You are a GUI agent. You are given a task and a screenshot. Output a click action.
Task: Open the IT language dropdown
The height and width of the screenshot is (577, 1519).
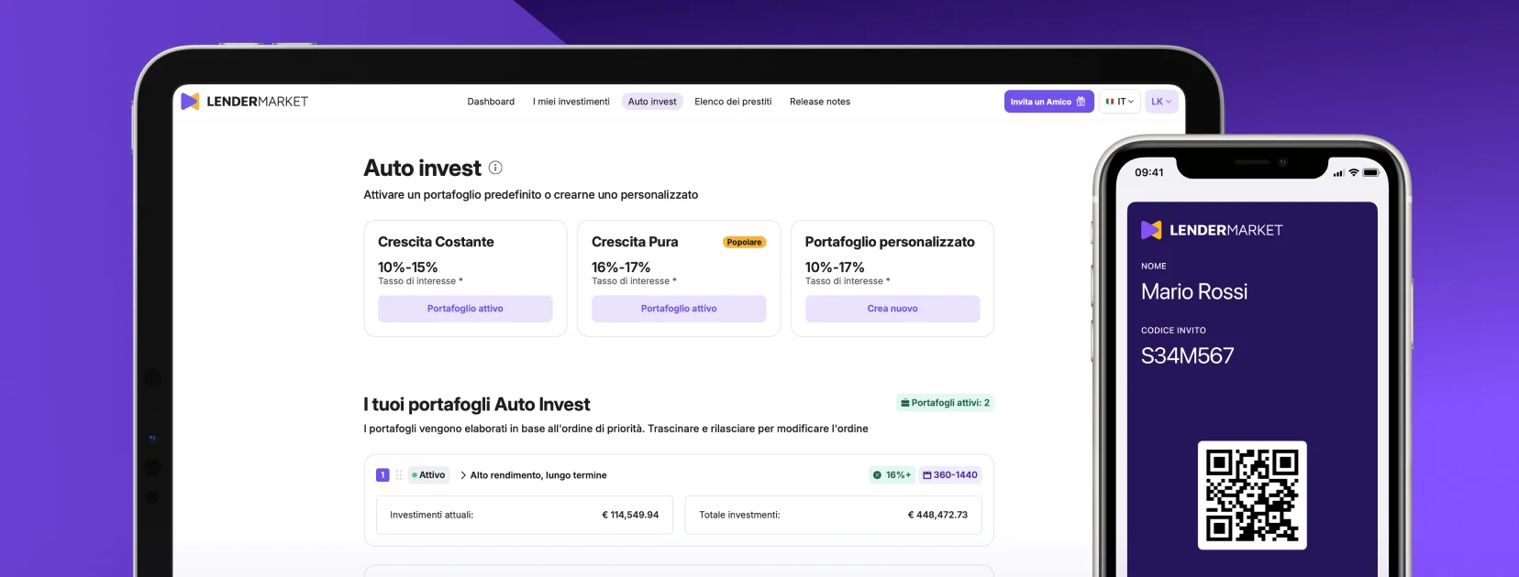1119,102
